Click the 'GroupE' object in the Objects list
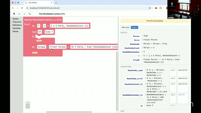Screen dimensions: 201x113 136,60
